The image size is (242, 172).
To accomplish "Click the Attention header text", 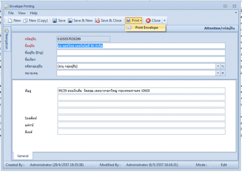I will 219,28.
